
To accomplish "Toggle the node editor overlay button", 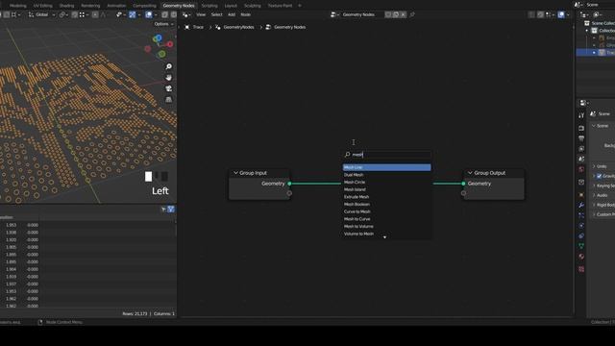I will tap(561, 14).
